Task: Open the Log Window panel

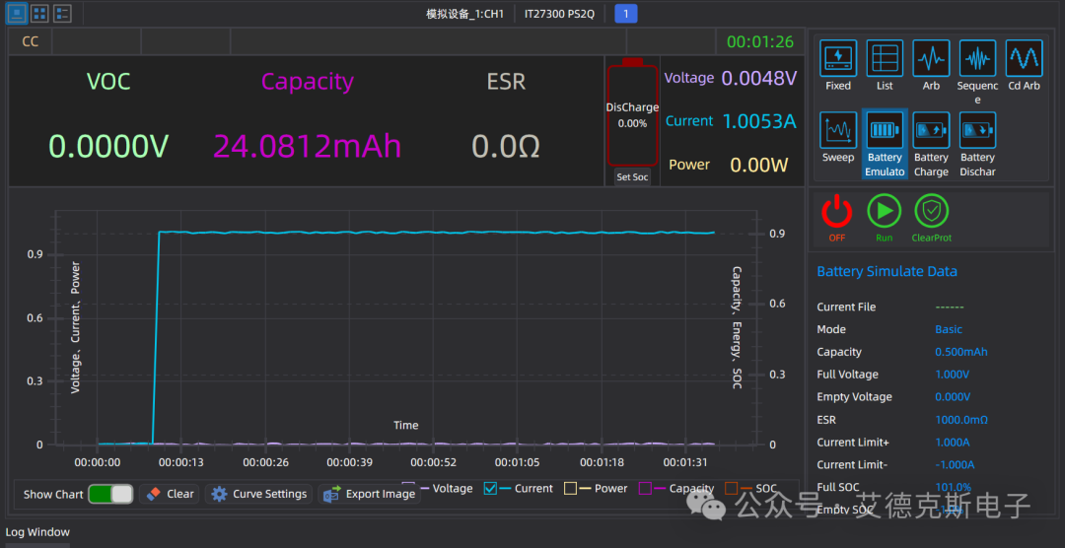Action: pyautogui.click(x=37, y=531)
